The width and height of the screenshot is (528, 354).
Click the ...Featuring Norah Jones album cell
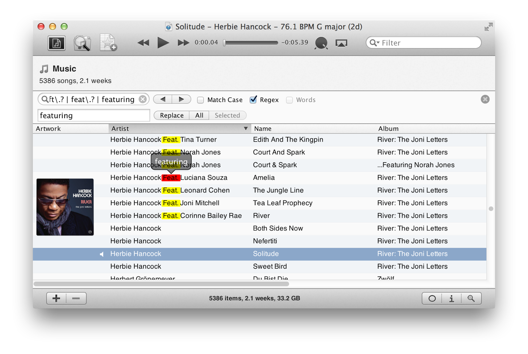[x=416, y=165]
